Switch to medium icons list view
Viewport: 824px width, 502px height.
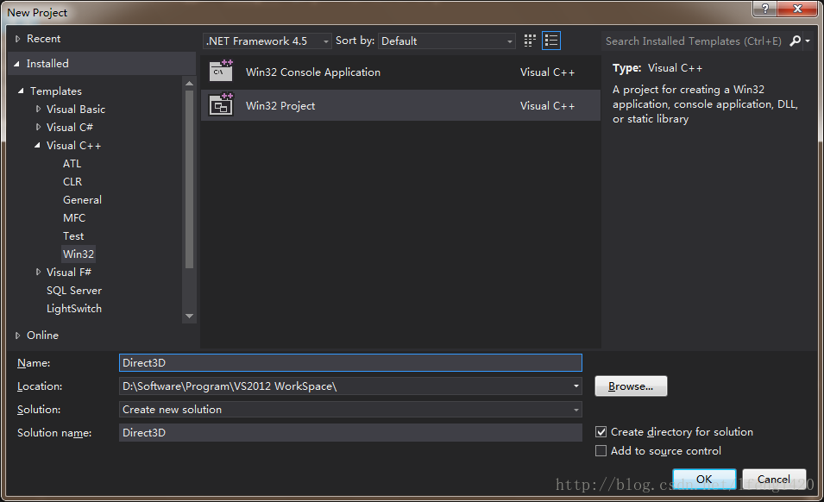point(551,41)
